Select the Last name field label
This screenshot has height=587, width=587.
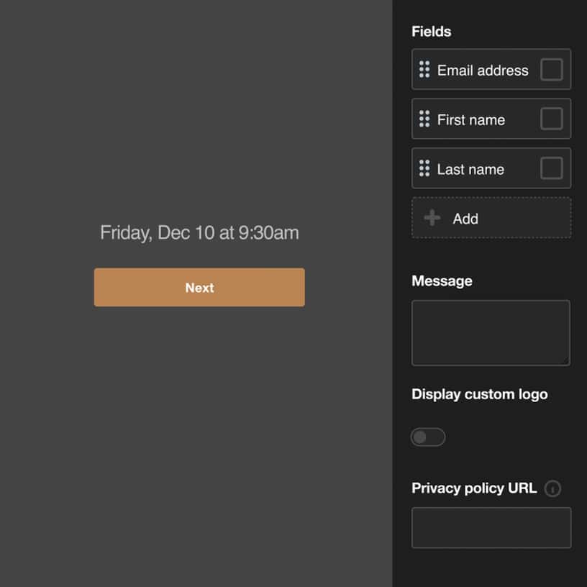click(x=470, y=169)
